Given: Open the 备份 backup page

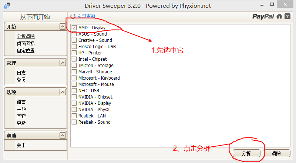Looking at the screenshot, I should point(21,80).
